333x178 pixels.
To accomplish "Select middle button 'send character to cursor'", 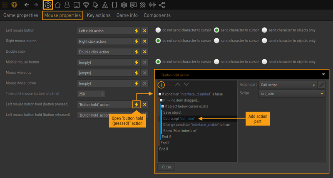I will 216,62.
